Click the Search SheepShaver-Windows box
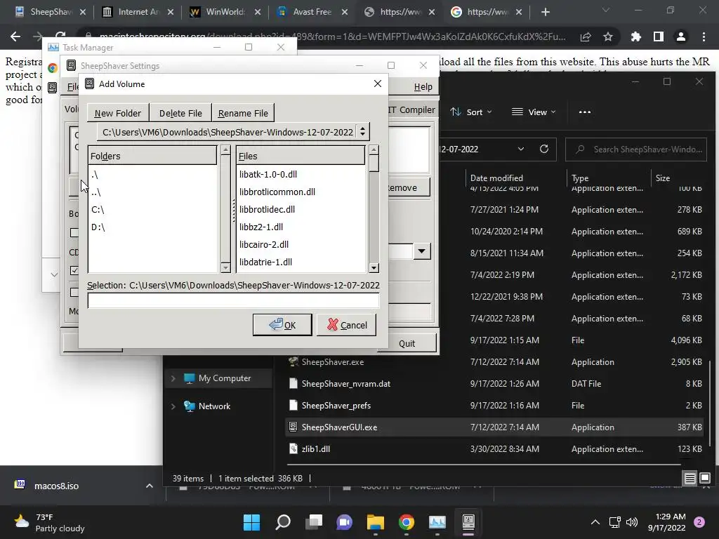 [636, 149]
